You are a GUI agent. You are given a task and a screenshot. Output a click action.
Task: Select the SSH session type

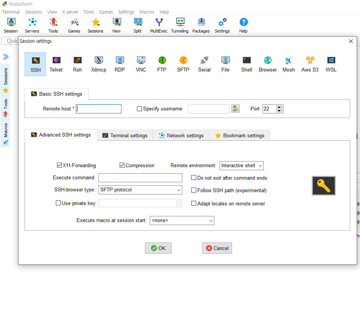pos(35,64)
